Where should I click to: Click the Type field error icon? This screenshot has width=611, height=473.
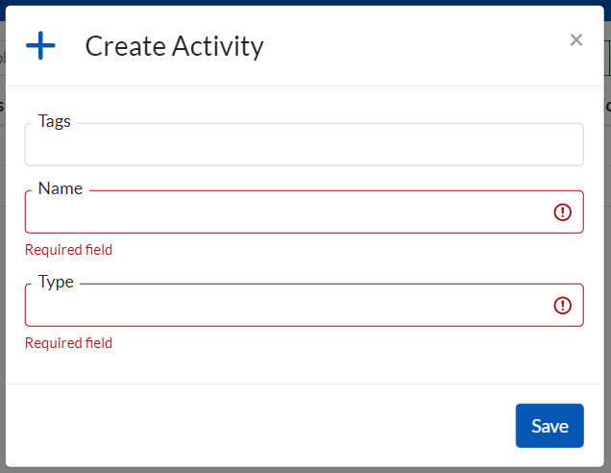[563, 306]
